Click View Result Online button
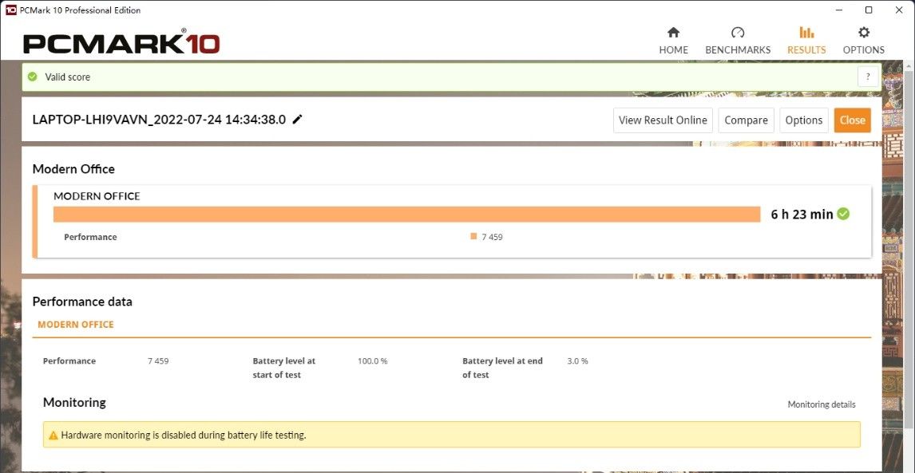This screenshot has width=915, height=473. click(x=663, y=120)
